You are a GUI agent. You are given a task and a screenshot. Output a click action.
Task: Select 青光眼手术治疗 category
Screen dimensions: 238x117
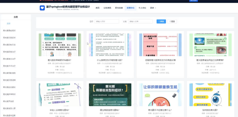9,66
